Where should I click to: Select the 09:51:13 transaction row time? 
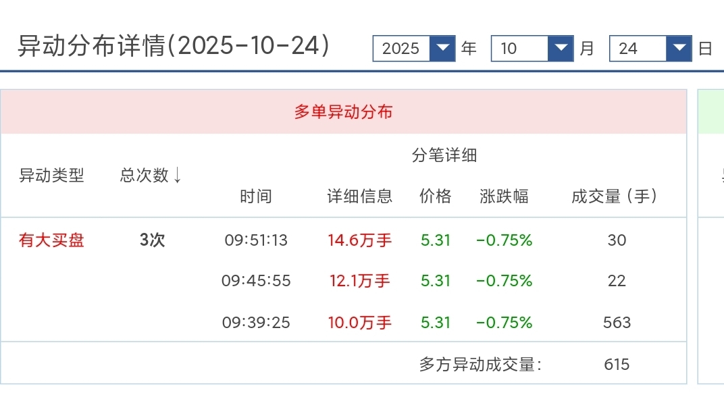(x=256, y=240)
